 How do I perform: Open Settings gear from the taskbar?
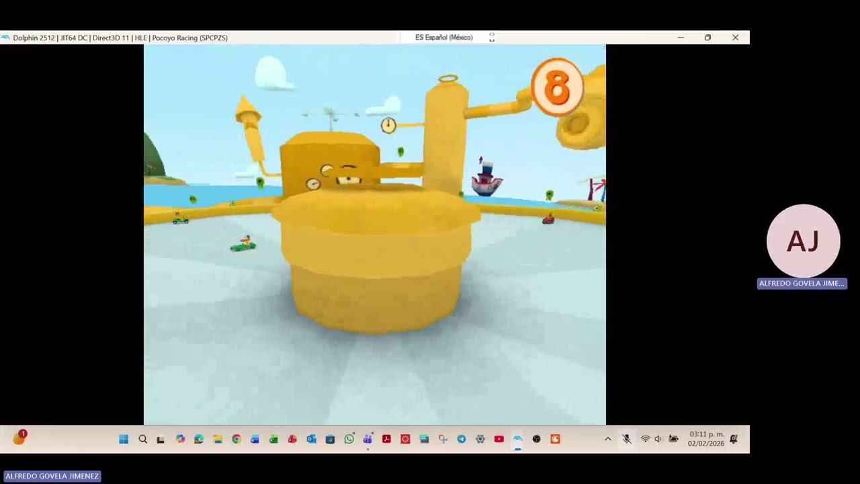pos(480,439)
